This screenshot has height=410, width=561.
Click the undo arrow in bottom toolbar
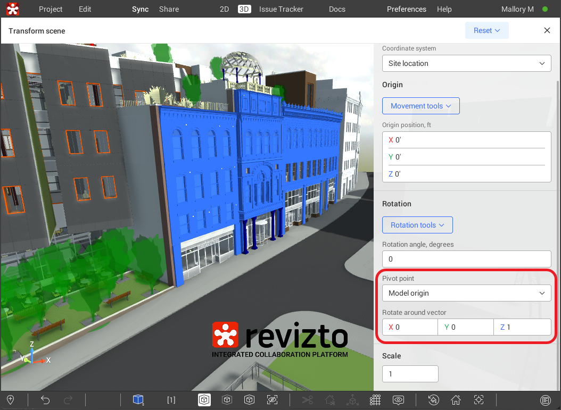click(x=45, y=400)
